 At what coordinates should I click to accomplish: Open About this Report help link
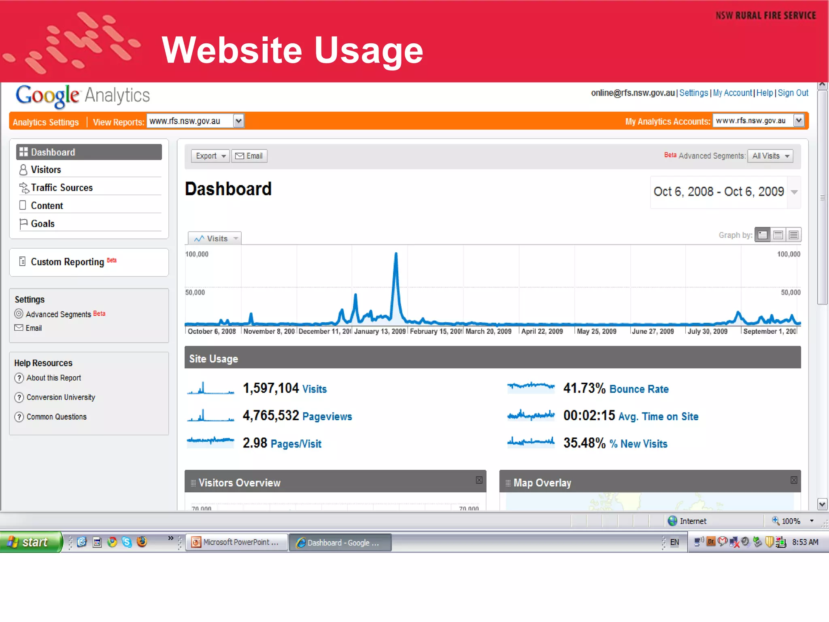(54, 378)
